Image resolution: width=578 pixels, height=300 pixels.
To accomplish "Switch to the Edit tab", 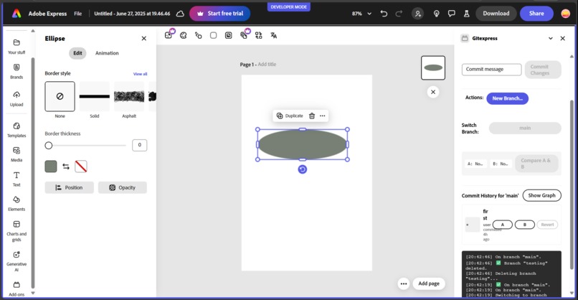I will click(x=77, y=53).
